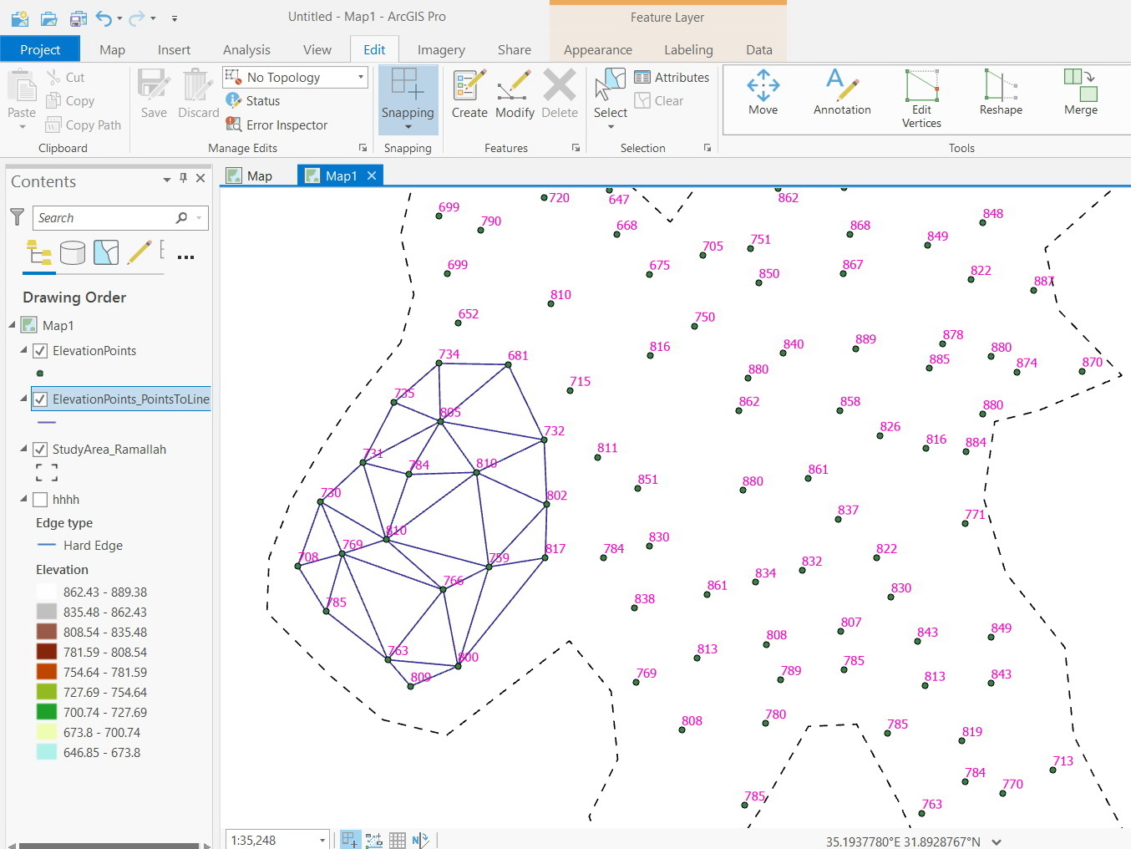The width and height of the screenshot is (1131, 849).
Task: Switch to the Map view tab
Action: pos(251,175)
